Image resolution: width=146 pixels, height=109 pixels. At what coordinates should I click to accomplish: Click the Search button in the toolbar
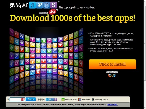tap(31, 99)
